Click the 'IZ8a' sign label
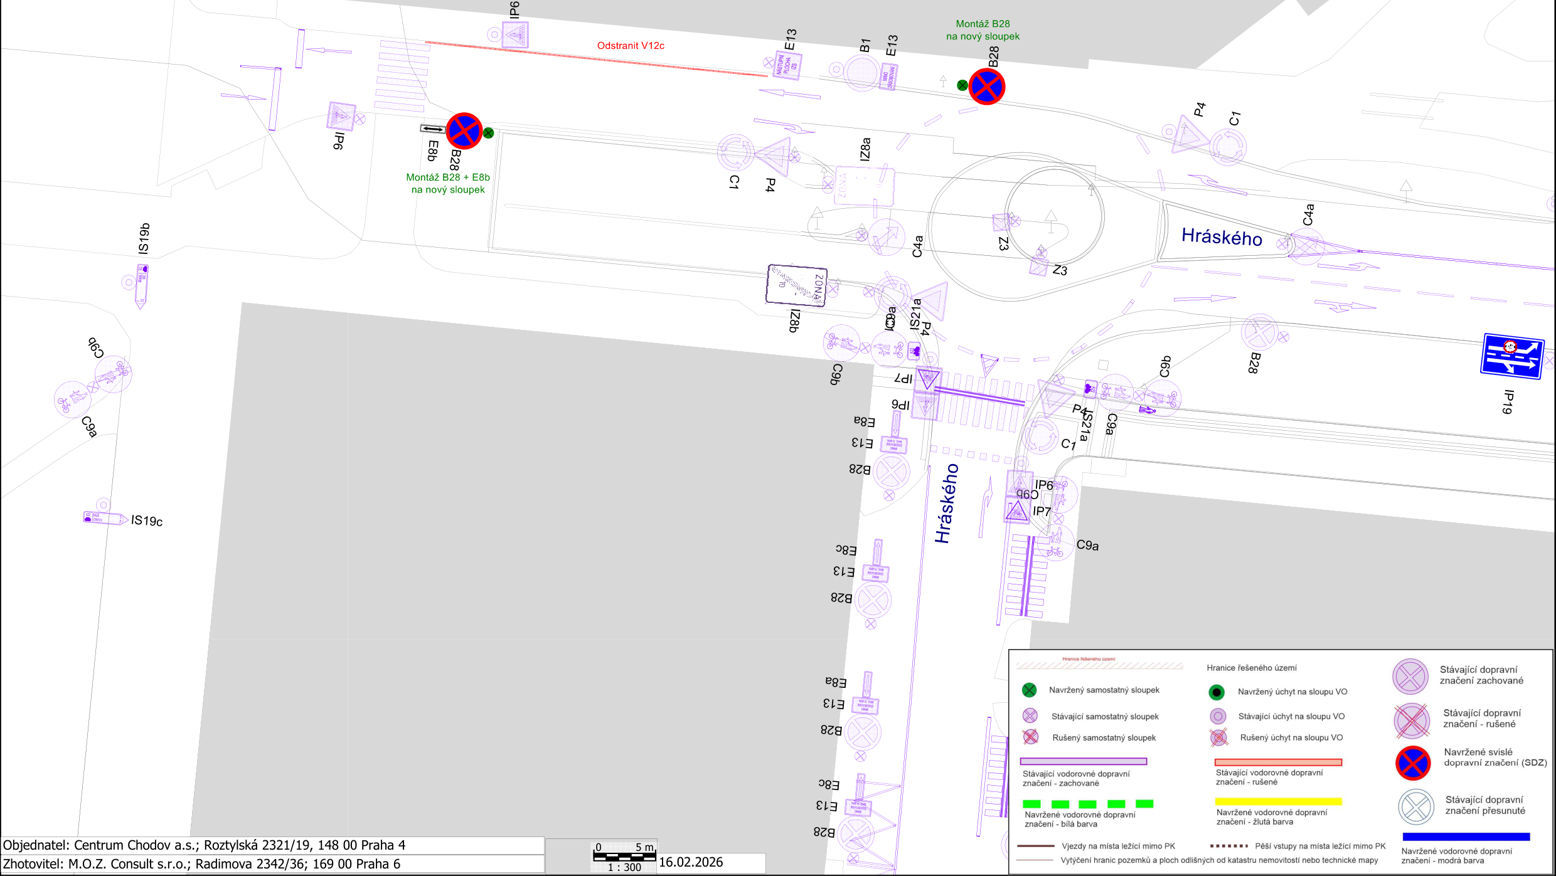The image size is (1556, 876). 865,149
